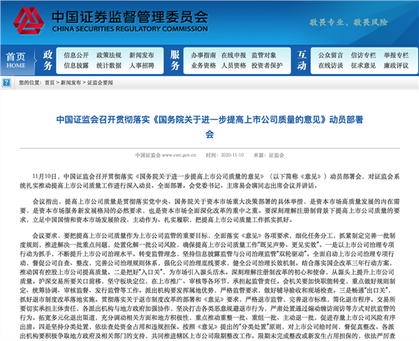
Task: Open 举报专栏 link
Action: [396, 55]
